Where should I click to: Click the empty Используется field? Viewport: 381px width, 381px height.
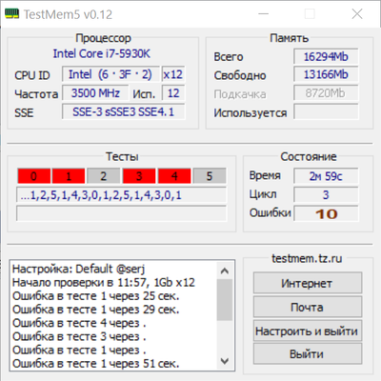326,111
